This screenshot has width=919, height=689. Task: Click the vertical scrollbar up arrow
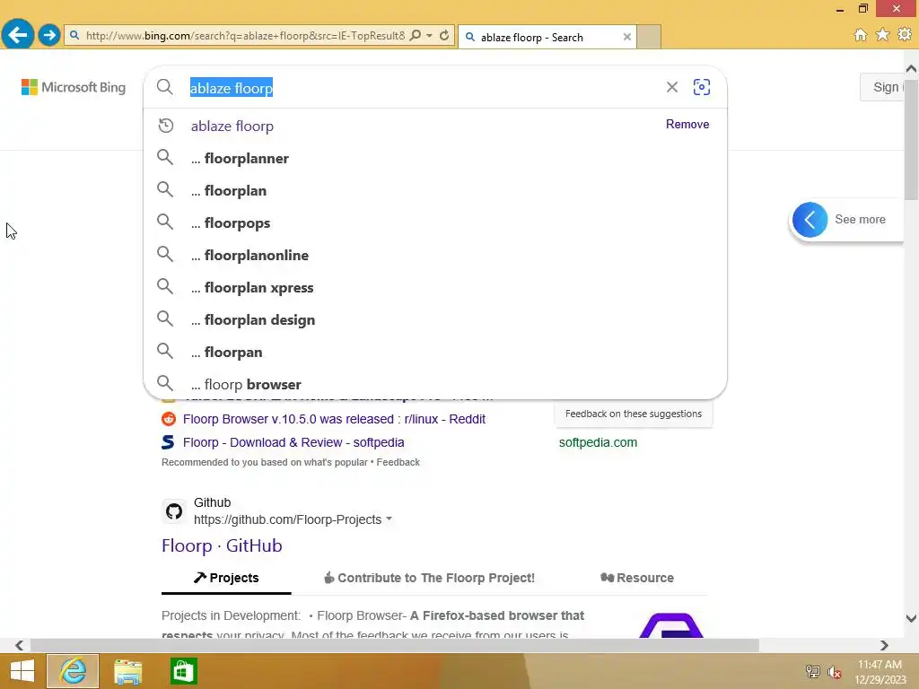pyautogui.click(x=911, y=69)
